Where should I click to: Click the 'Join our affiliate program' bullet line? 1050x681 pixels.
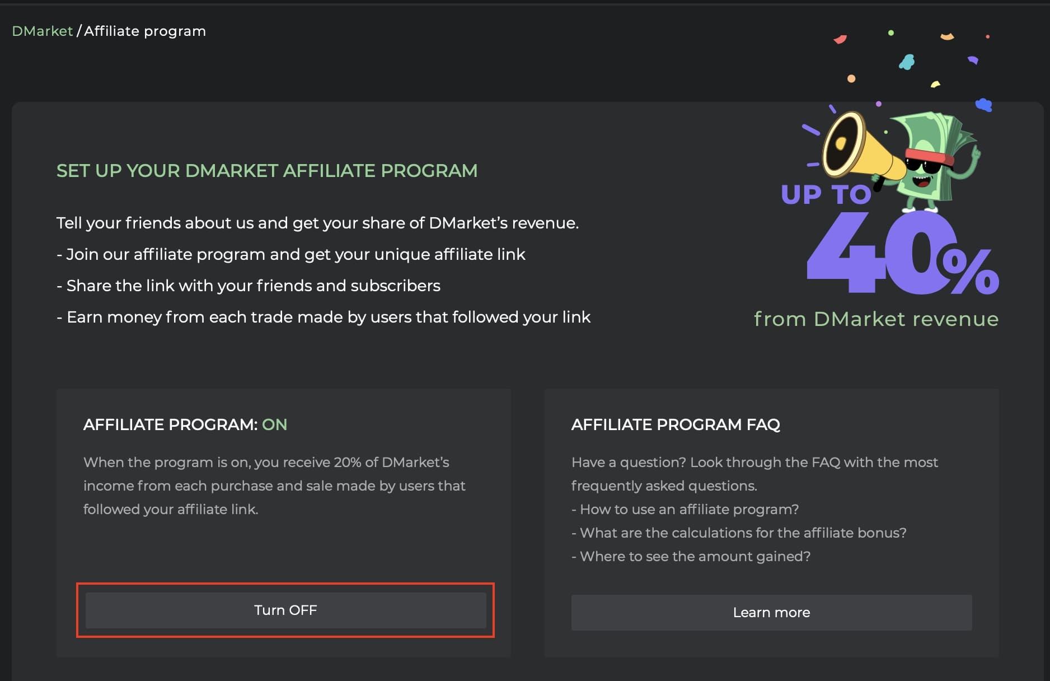[291, 254]
